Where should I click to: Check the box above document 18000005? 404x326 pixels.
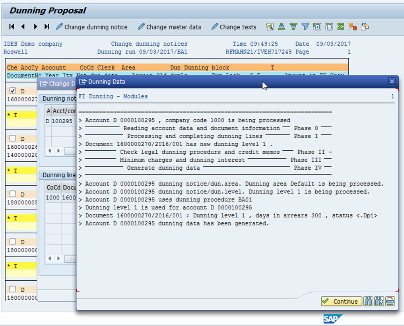(13, 194)
